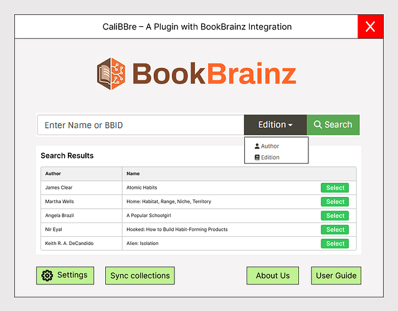Open the Sync collections dialog

click(140, 275)
